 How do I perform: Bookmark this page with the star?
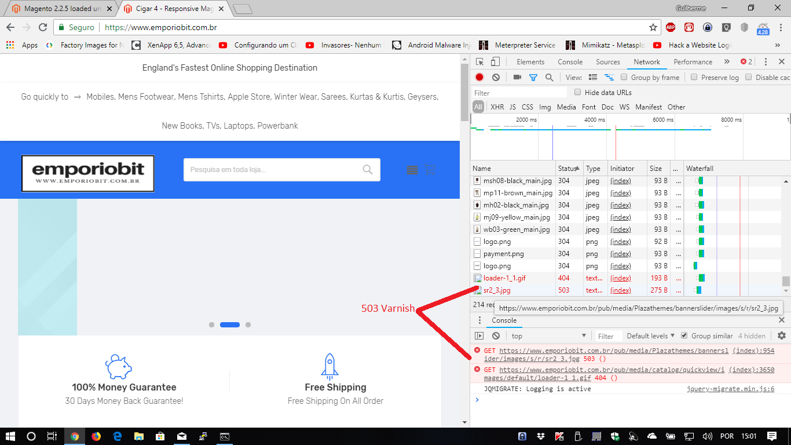tap(653, 27)
